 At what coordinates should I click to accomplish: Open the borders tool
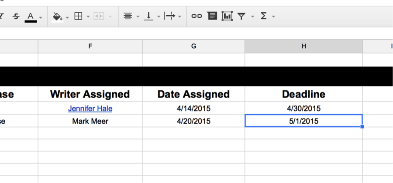(79, 17)
